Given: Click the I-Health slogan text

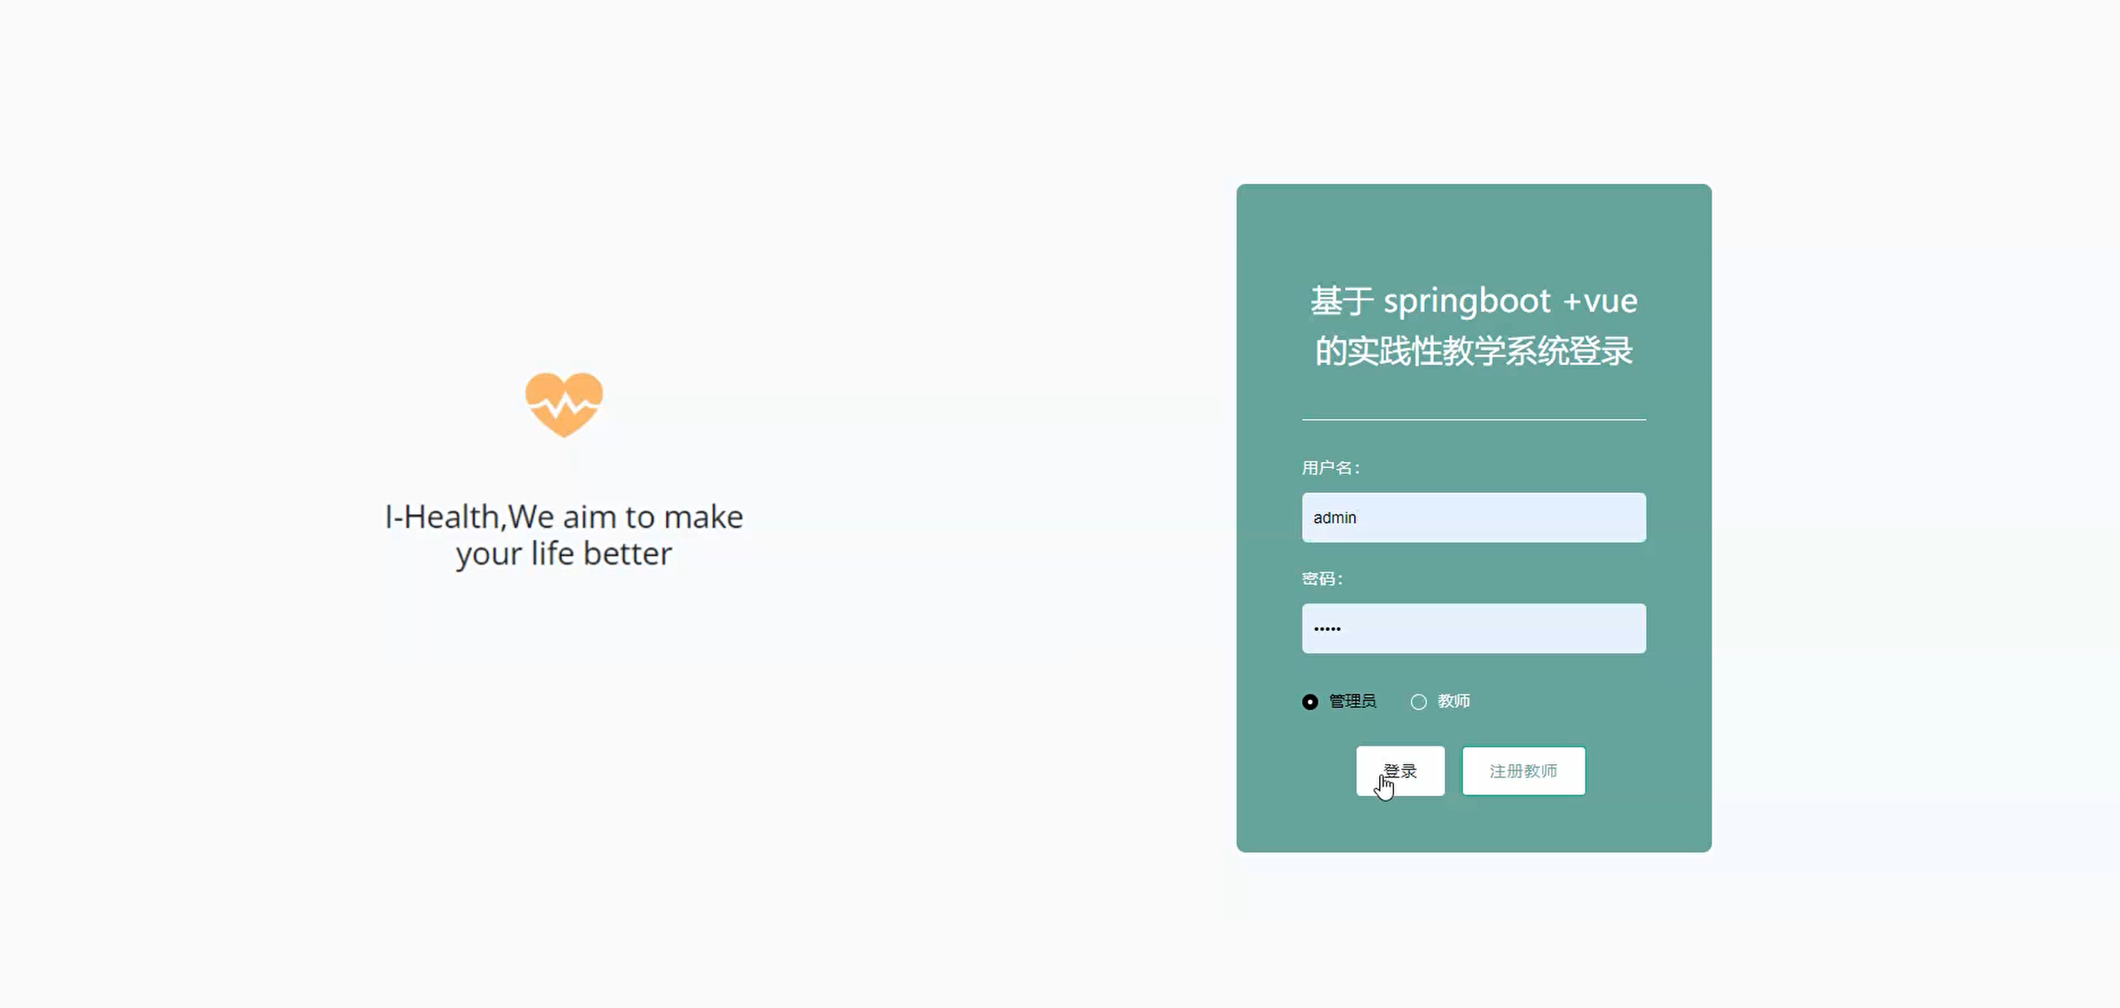Looking at the screenshot, I should click(564, 535).
